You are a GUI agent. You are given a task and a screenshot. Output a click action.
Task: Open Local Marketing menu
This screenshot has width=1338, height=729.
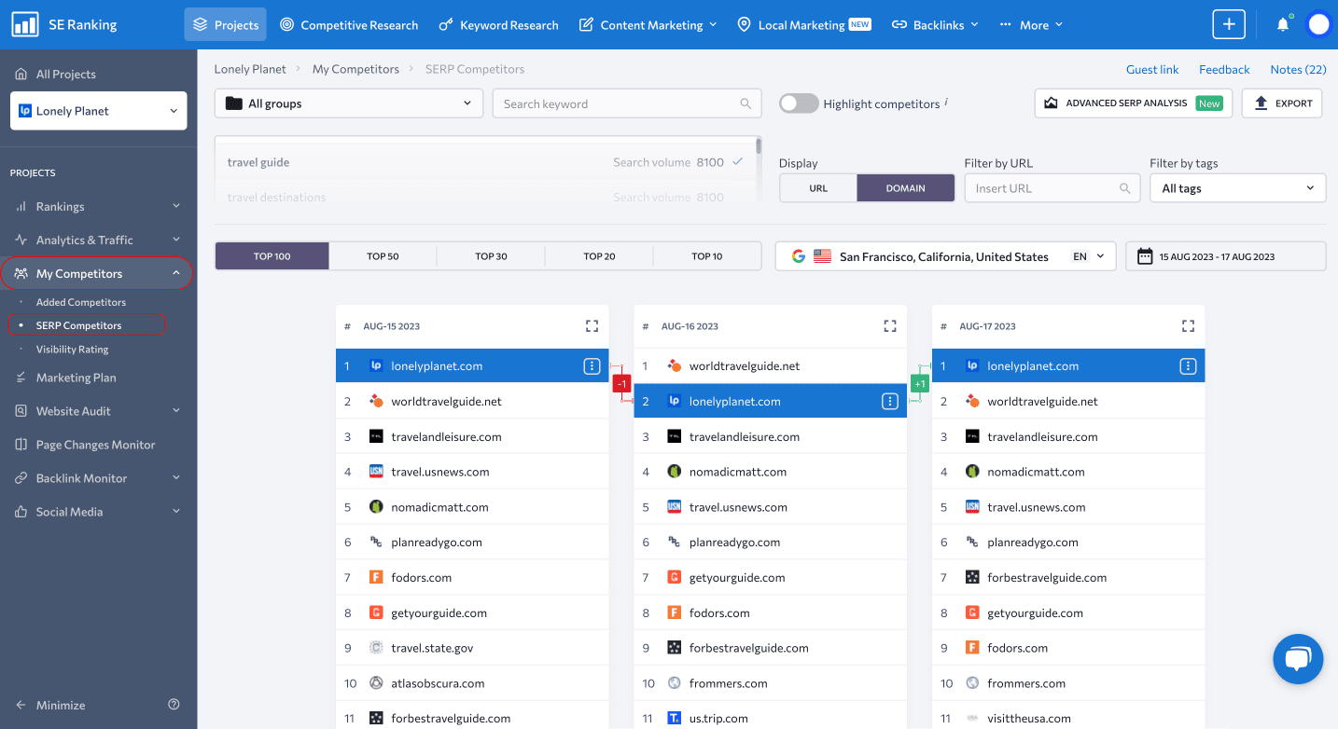(803, 24)
